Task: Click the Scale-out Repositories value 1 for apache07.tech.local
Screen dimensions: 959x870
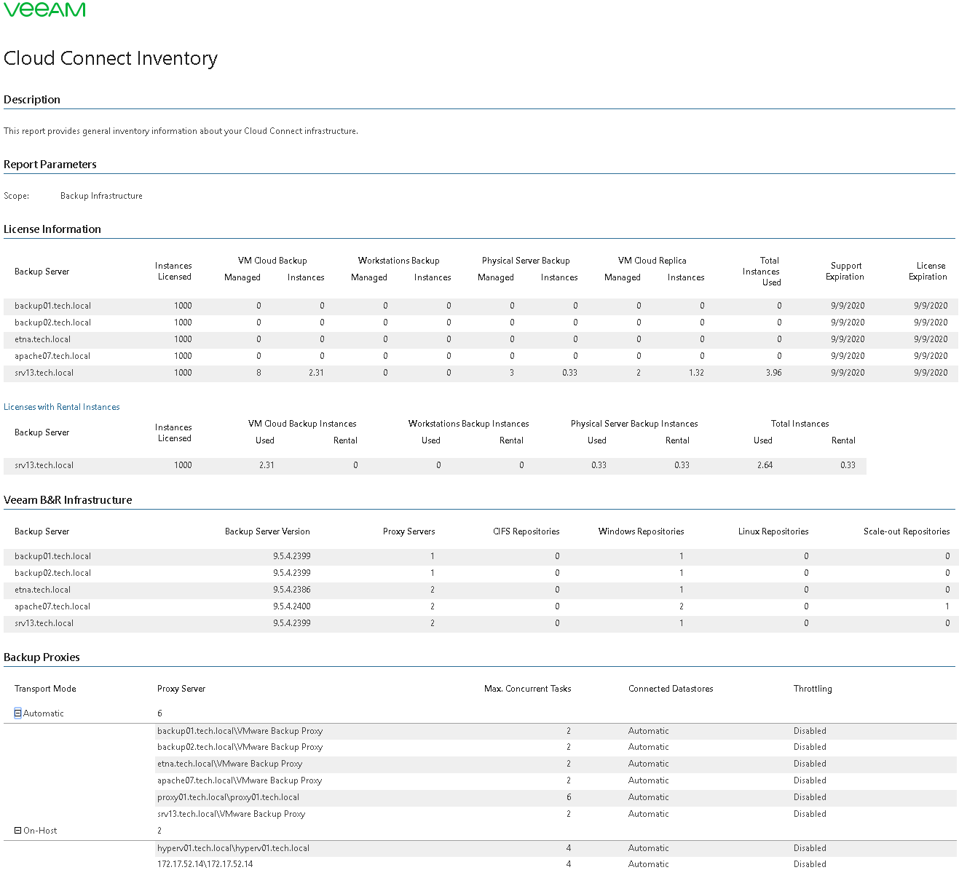Action: point(947,606)
